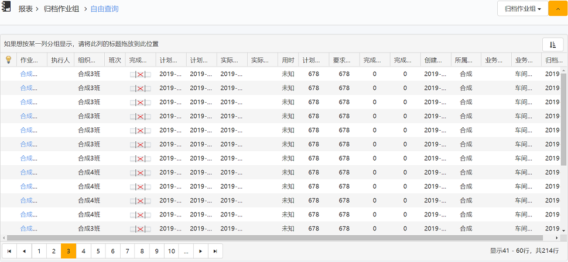
Task: Go to the next page of results
Action: pos(201,251)
